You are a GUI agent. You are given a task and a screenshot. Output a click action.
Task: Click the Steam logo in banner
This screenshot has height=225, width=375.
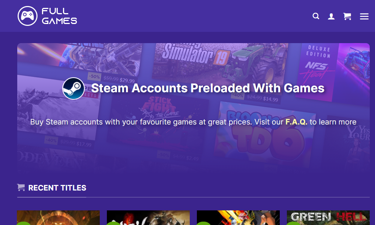point(73,88)
